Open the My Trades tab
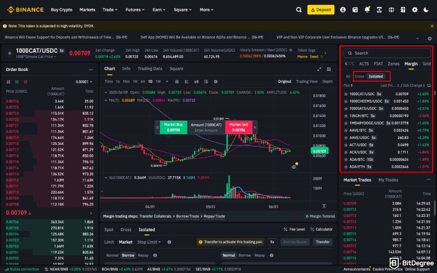The height and width of the screenshot is (273, 437). click(x=388, y=180)
